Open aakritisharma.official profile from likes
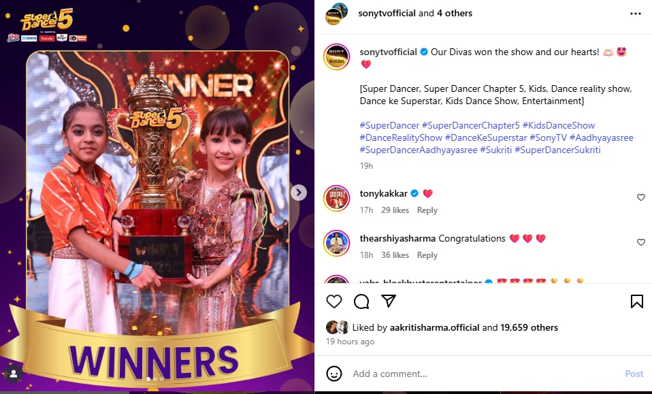This screenshot has width=652, height=394. tap(434, 327)
